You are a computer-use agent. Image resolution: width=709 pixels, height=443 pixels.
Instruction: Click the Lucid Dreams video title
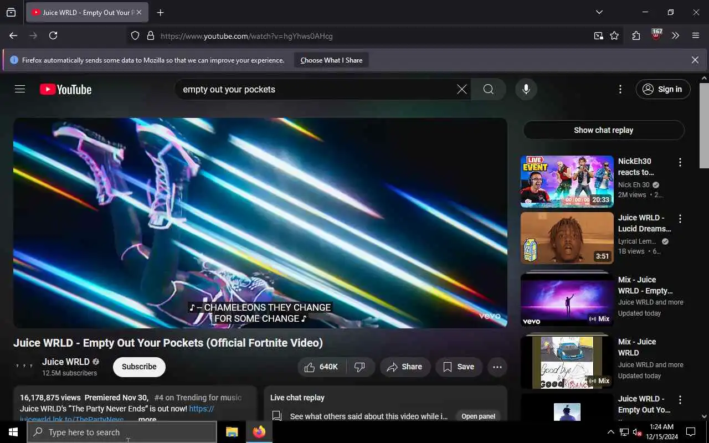pyautogui.click(x=644, y=223)
